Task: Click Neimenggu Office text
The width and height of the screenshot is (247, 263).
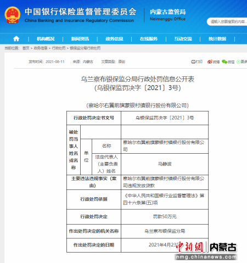Action: point(167,19)
